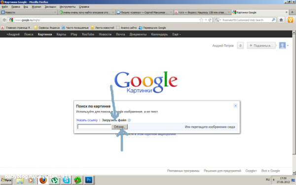The height and width of the screenshot is (185, 296).
Task: Go back with the browser back arrow
Action: (4, 20)
